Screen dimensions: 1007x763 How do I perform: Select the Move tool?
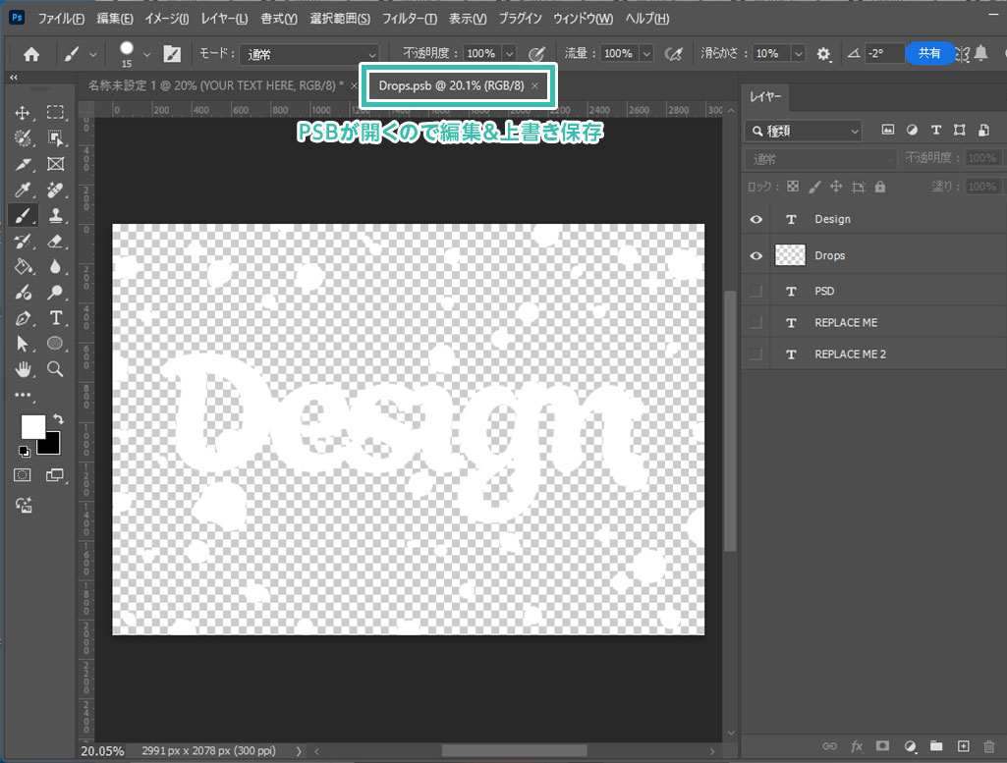[x=23, y=113]
